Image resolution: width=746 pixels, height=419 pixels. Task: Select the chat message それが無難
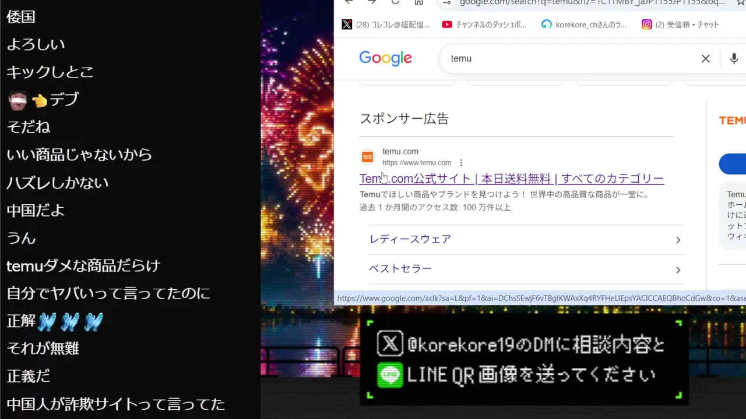pyautogui.click(x=43, y=349)
